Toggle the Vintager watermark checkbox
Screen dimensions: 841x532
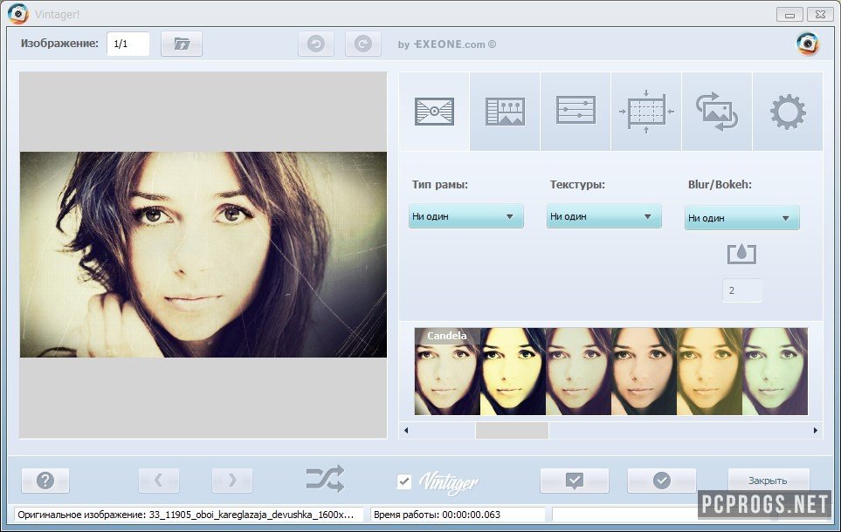tap(403, 481)
